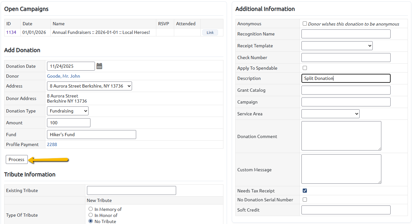
Task: Click the Check Number field
Action: (346, 58)
